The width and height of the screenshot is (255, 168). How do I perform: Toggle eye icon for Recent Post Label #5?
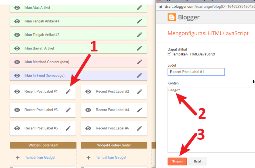coord(17,128)
